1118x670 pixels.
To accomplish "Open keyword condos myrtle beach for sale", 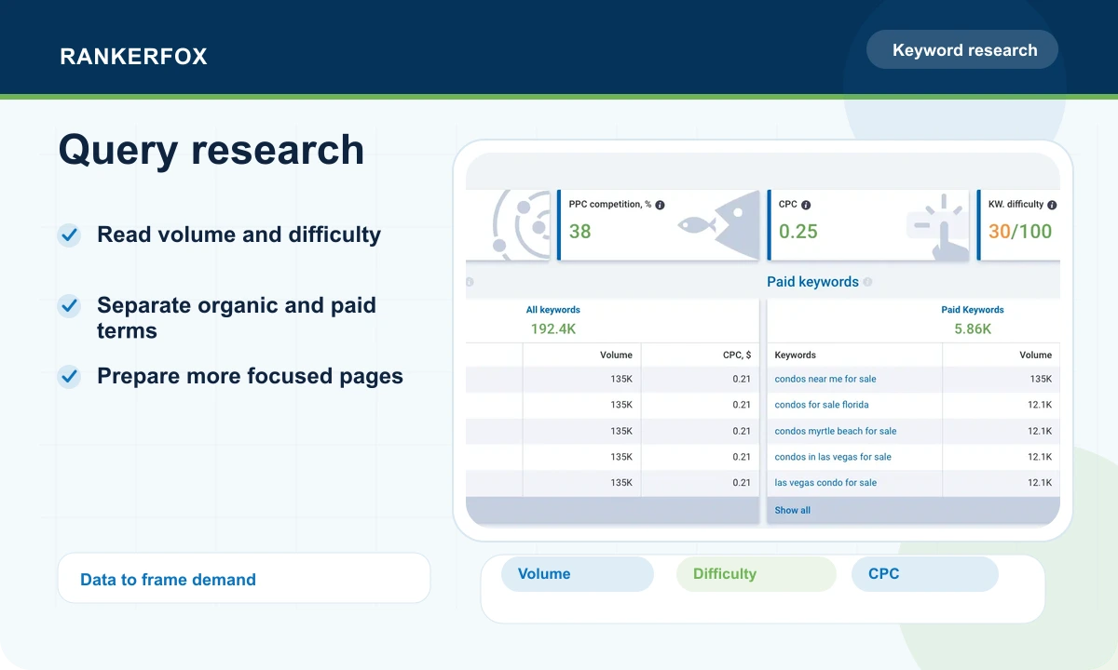I will [x=836, y=431].
